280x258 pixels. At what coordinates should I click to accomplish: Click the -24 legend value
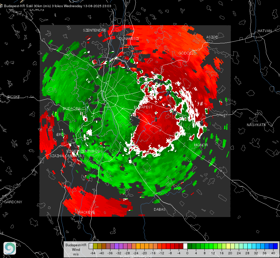(136, 253)
